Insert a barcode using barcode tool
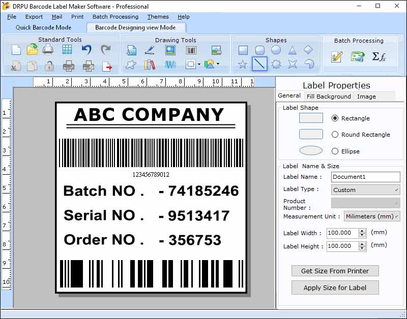Viewport: 407px width, 319px height. tap(191, 50)
